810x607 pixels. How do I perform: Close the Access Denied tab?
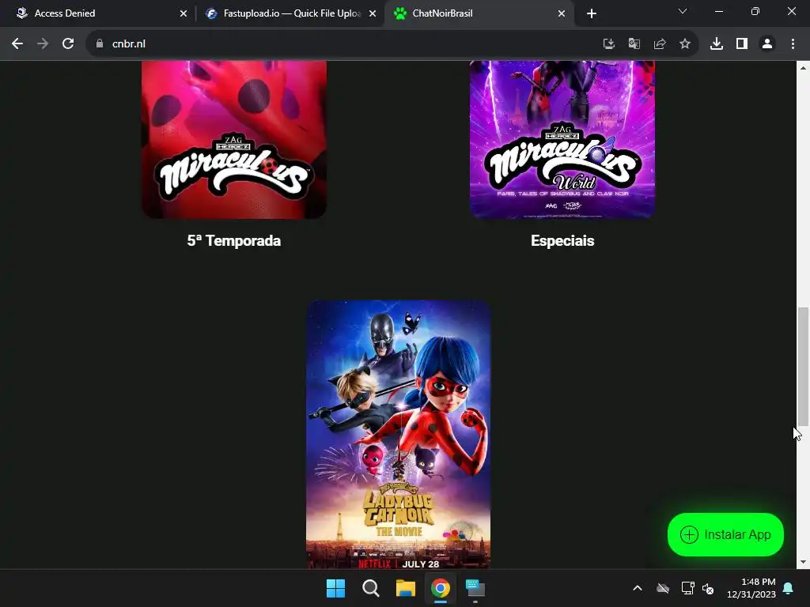[x=184, y=13]
